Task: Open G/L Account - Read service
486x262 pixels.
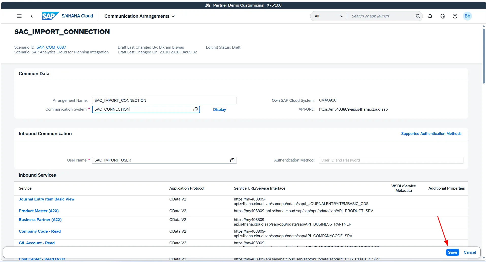Action: pos(37,243)
